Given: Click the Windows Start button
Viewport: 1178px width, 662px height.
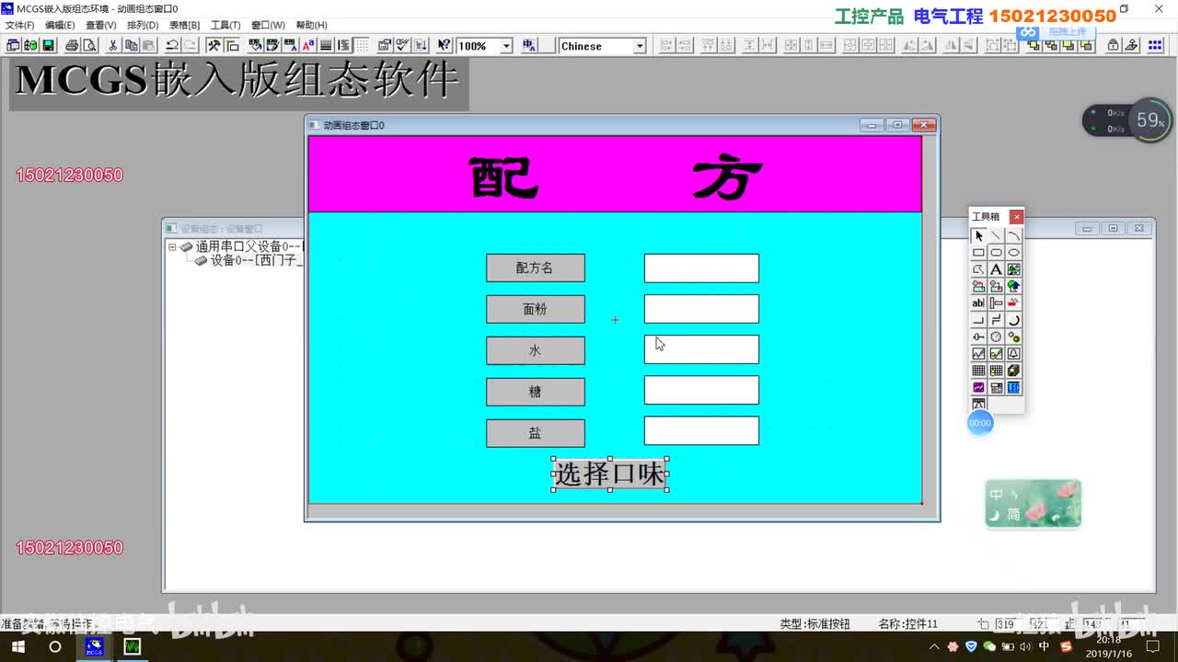Looking at the screenshot, I should pos(20,646).
